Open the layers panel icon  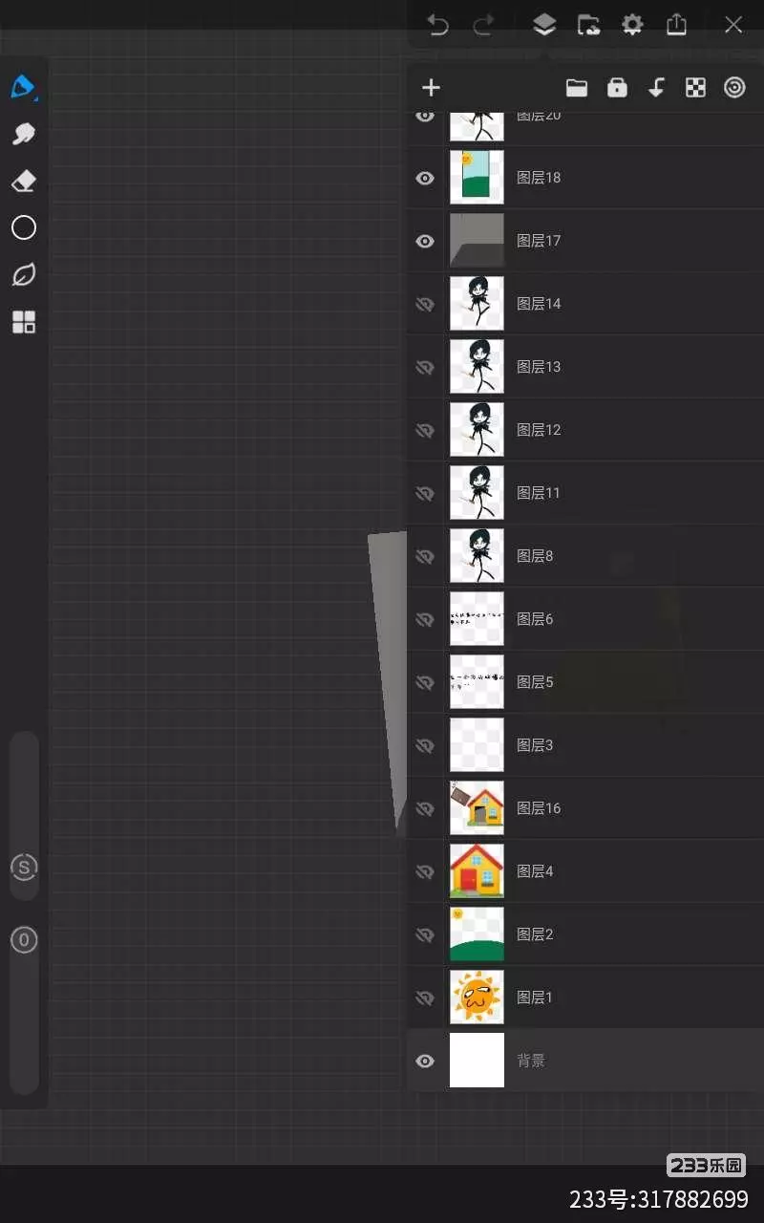544,25
